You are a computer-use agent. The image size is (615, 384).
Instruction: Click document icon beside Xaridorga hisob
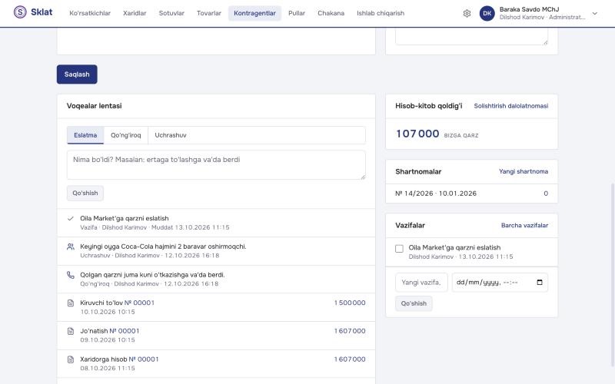click(71, 359)
